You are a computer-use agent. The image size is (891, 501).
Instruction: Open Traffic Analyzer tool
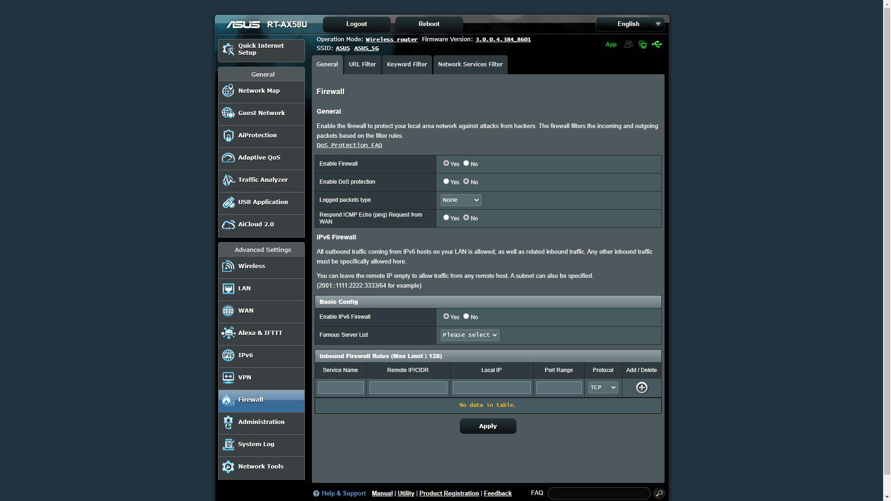point(262,179)
